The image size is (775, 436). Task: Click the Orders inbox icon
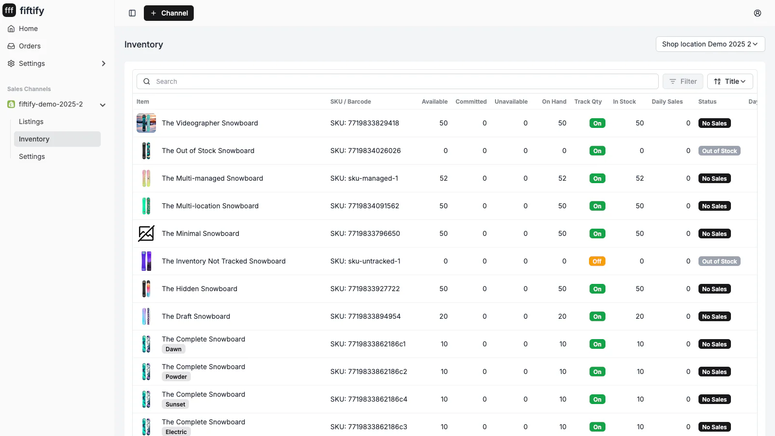pos(11,46)
